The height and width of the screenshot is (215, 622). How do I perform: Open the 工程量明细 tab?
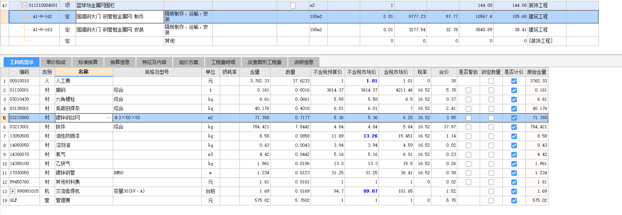tap(223, 62)
